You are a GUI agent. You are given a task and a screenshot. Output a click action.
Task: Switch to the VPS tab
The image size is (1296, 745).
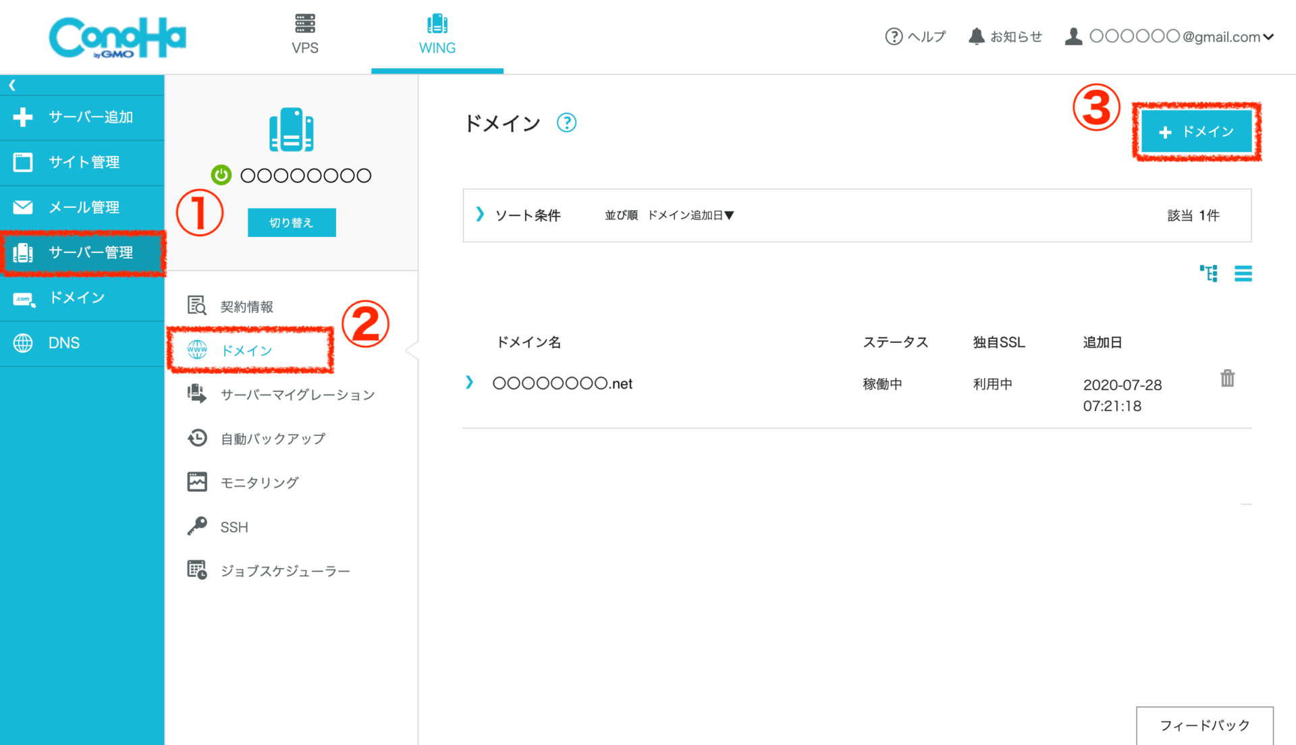304,35
